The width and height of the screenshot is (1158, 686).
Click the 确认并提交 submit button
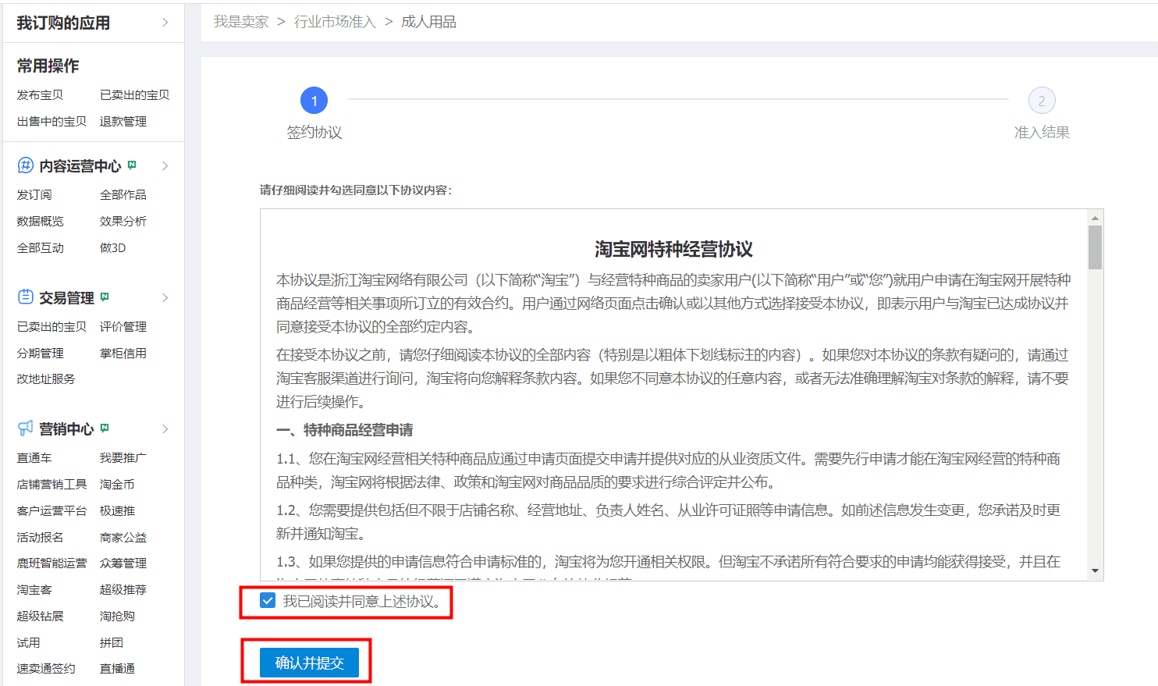pos(307,661)
